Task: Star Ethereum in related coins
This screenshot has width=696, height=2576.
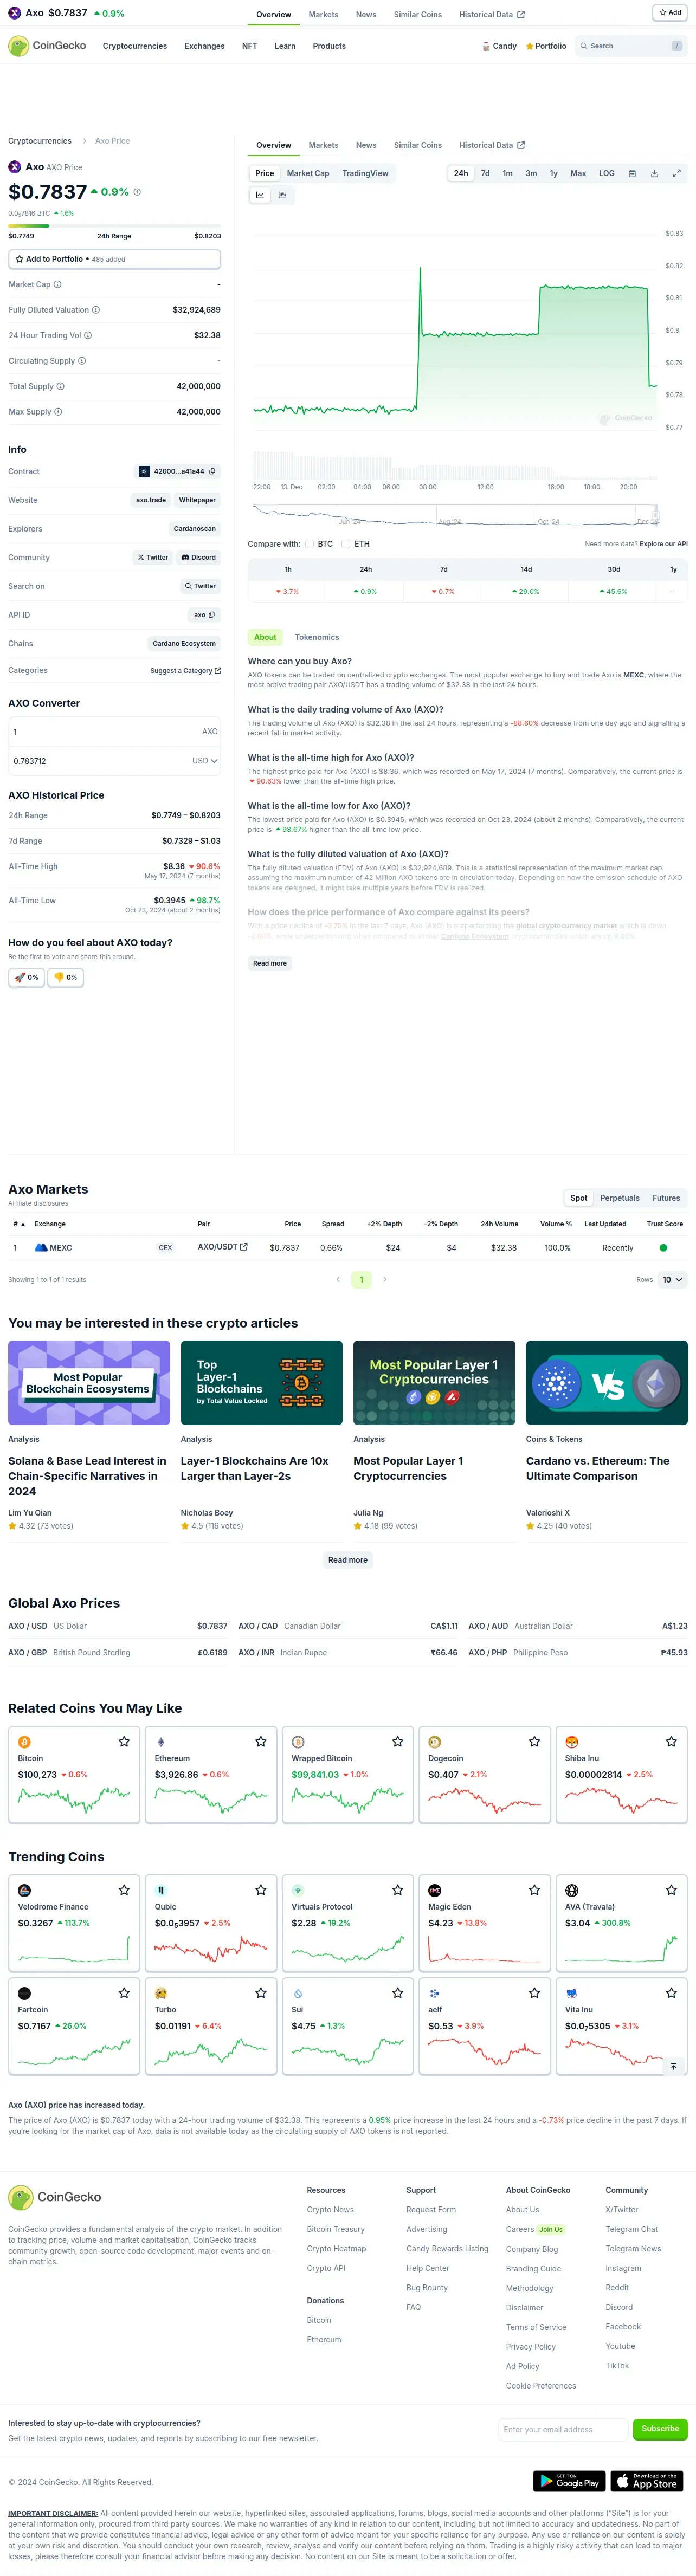Action: pos(261,1741)
